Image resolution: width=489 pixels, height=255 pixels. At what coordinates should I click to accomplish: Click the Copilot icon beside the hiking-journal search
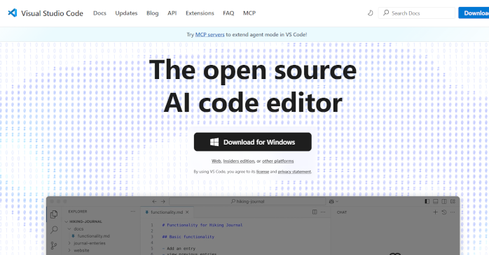(331, 201)
